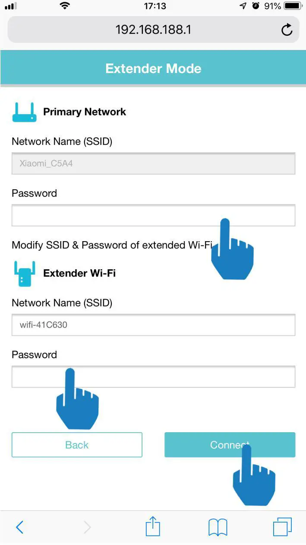306x545 pixels.
Task: Click the Extender Wi-Fi device icon
Action: [25, 274]
